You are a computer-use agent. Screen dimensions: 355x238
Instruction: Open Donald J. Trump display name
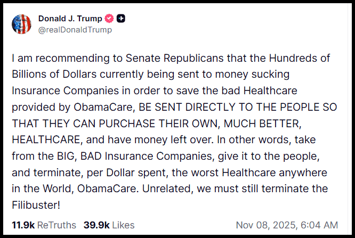coord(70,19)
